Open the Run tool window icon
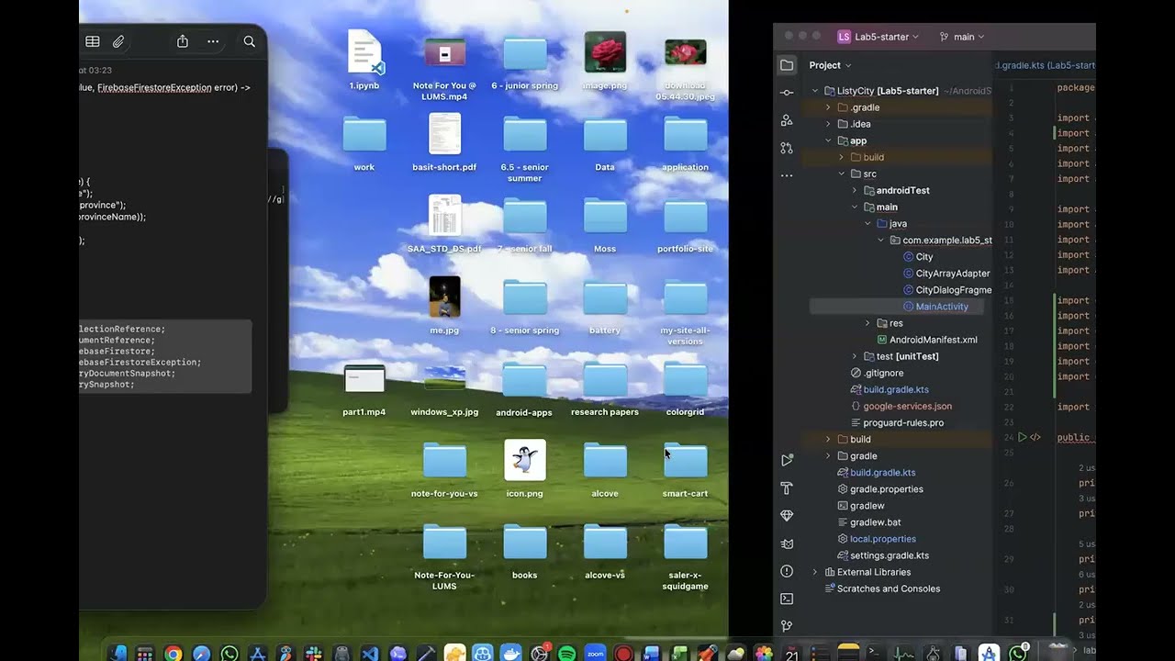This screenshot has height=661, width=1175. [787, 460]
